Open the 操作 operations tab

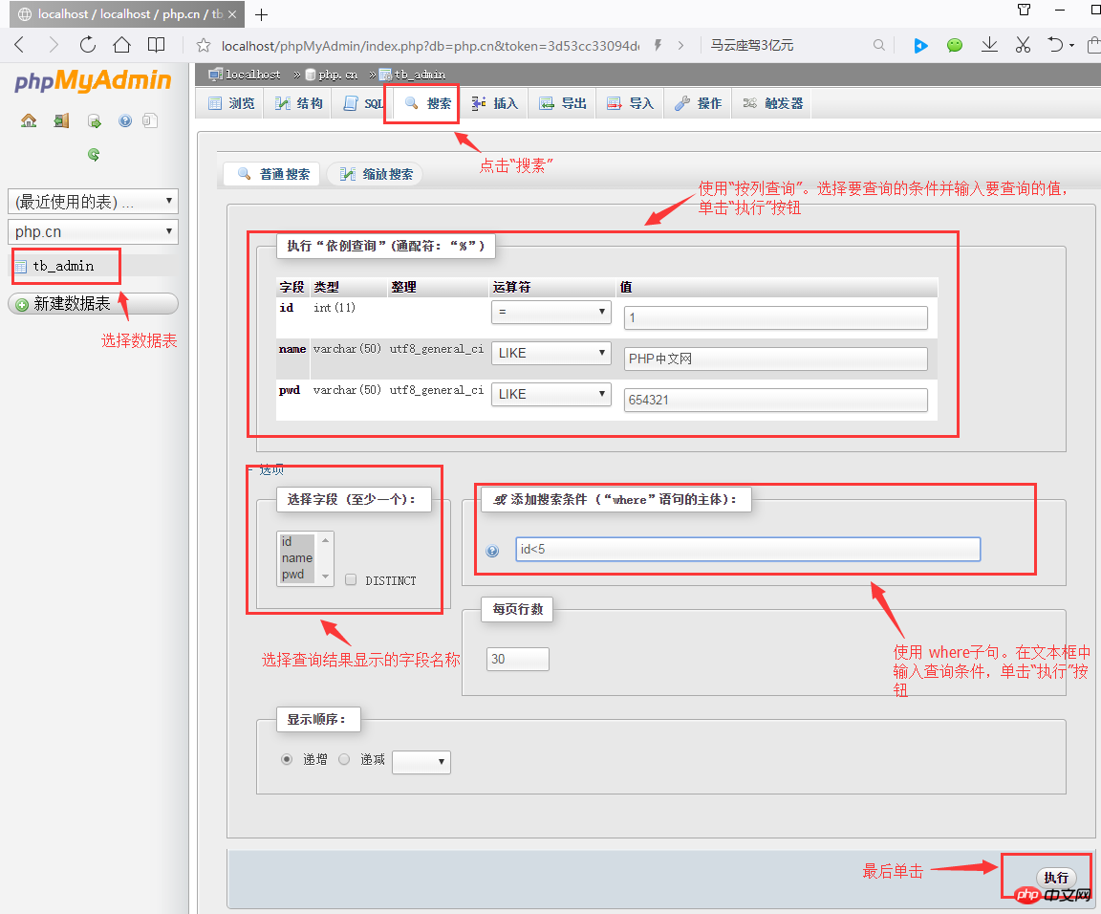tap(698, 103)
